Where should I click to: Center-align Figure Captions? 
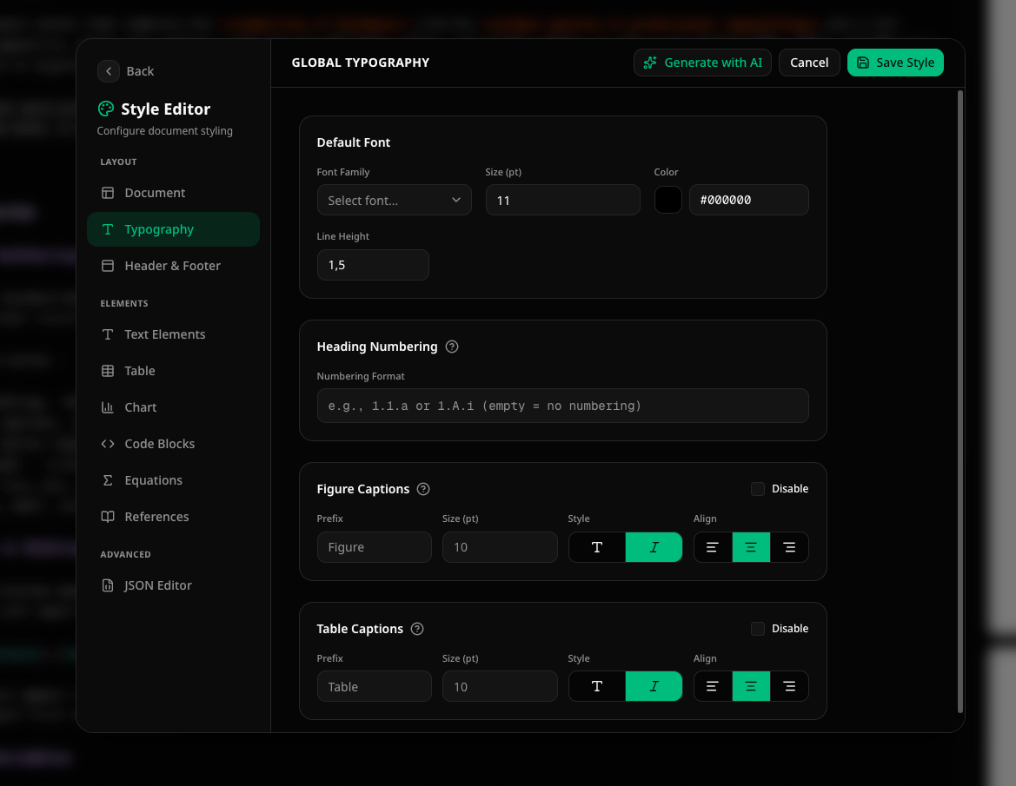(751, 547)
